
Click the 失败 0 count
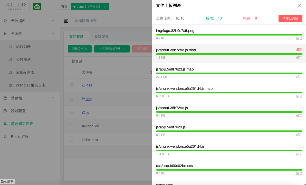coord(250,18)
